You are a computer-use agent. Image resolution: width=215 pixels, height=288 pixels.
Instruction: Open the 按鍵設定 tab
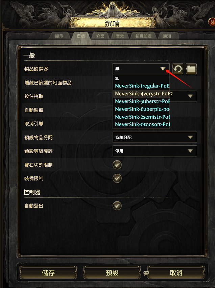click(144, 36)
